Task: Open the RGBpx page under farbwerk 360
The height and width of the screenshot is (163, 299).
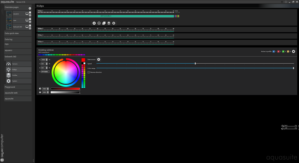Action: (x=22, y=70)
